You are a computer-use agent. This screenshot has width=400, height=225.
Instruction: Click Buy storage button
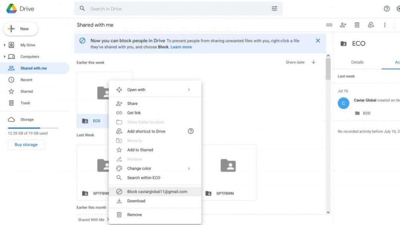click(26, 145)
